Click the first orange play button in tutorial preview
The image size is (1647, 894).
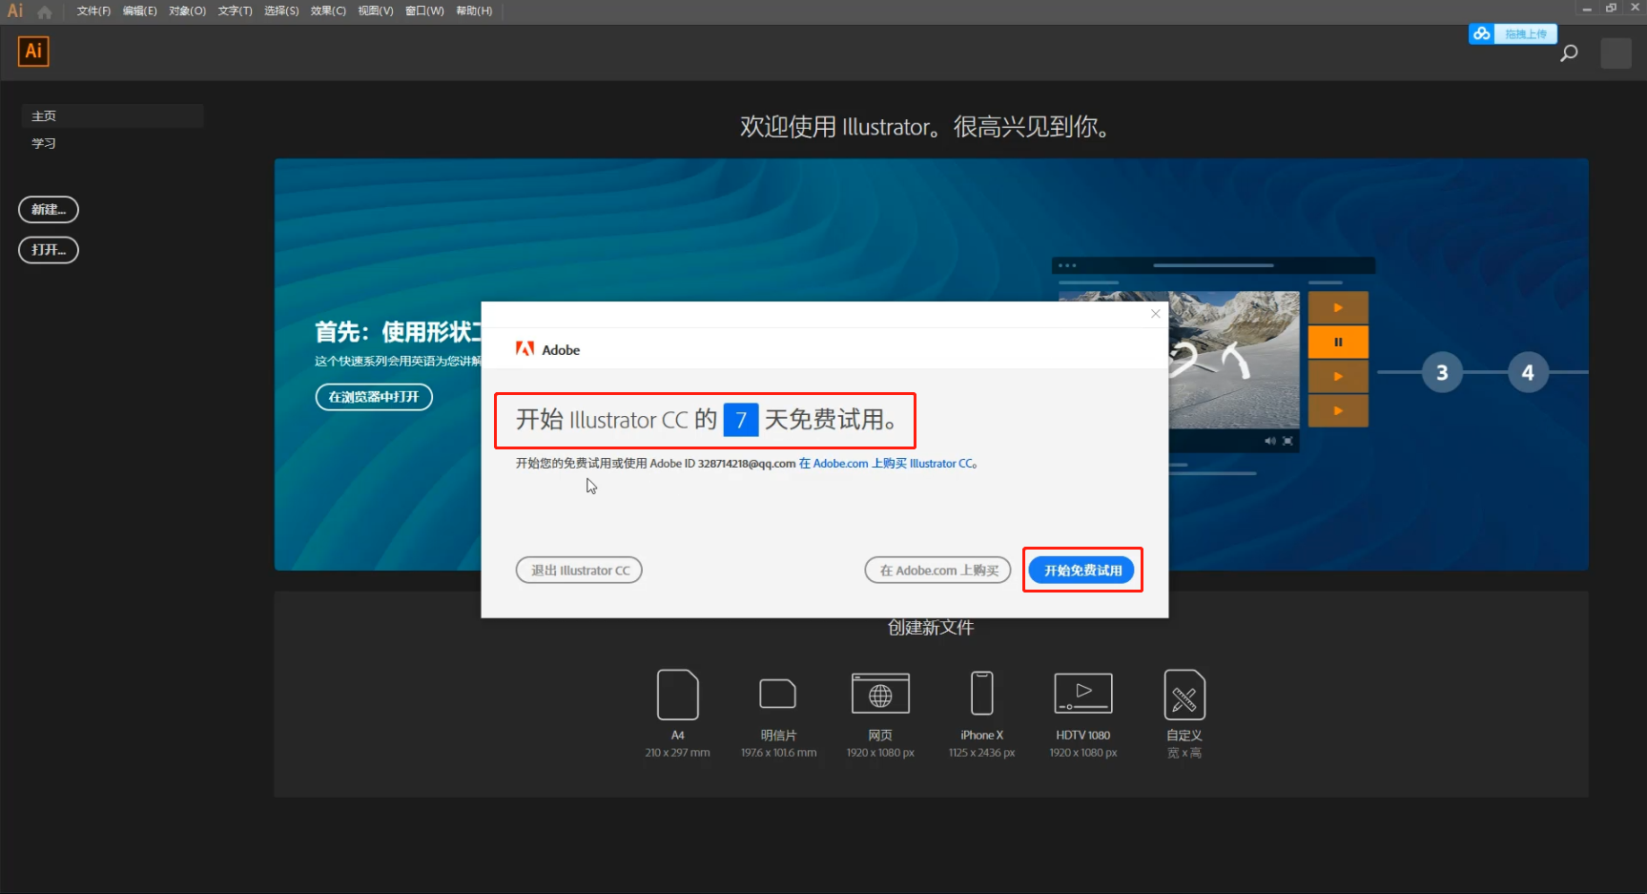point(1338,308)
